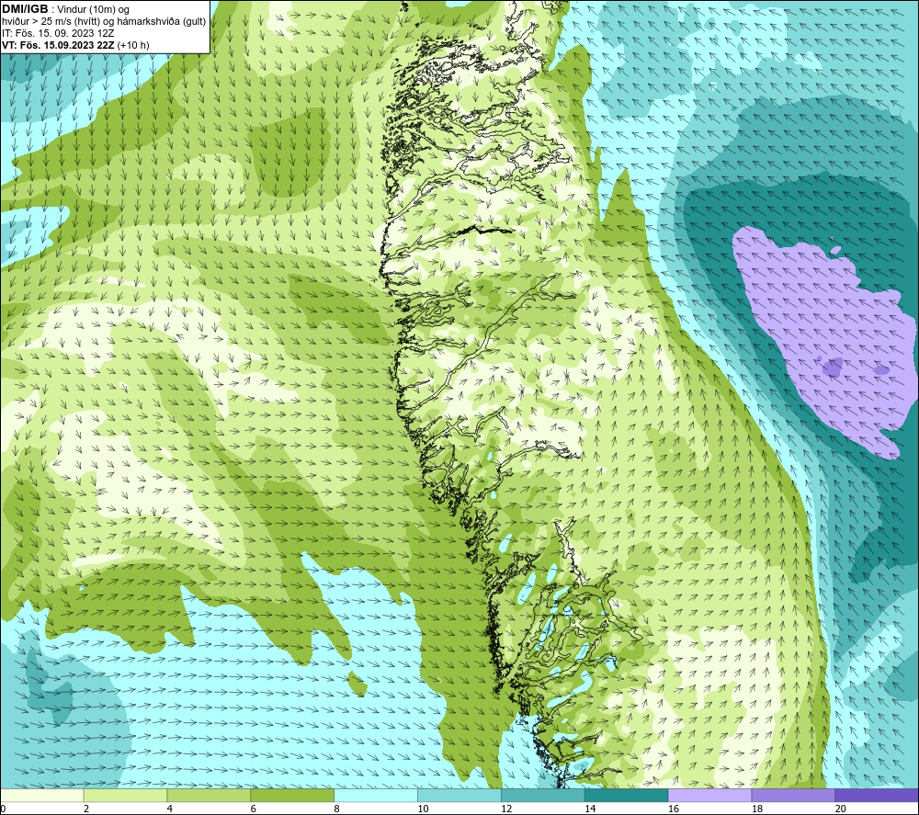Click the '20' tick label on the scale
The height and width of the screenshot is (815, 919).
coord(841,809)
